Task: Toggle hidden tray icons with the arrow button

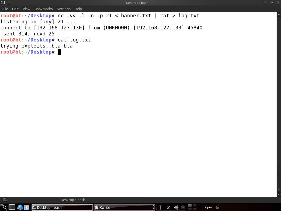Action: tap(182, 207)
